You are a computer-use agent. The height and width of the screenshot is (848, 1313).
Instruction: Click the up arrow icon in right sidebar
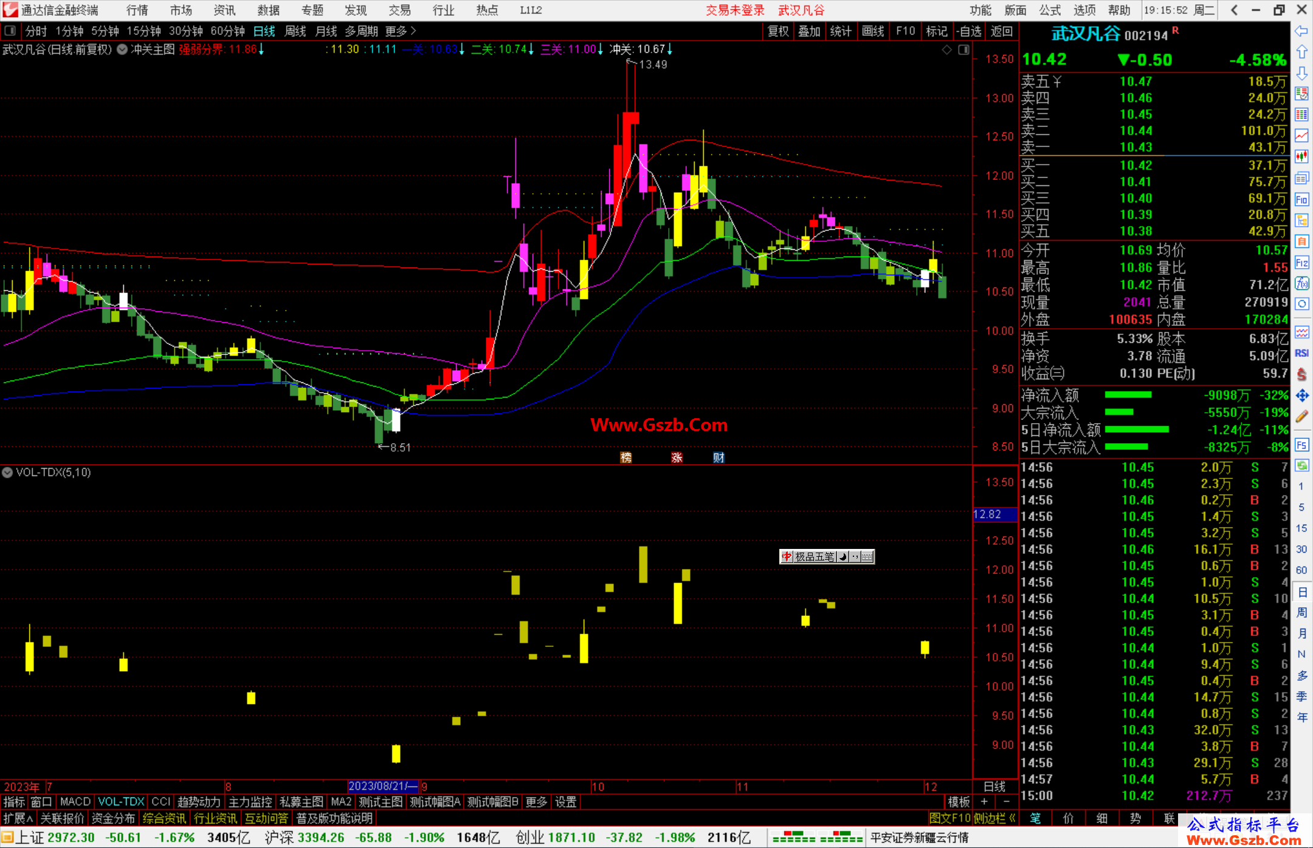[x=1301, y=52]
